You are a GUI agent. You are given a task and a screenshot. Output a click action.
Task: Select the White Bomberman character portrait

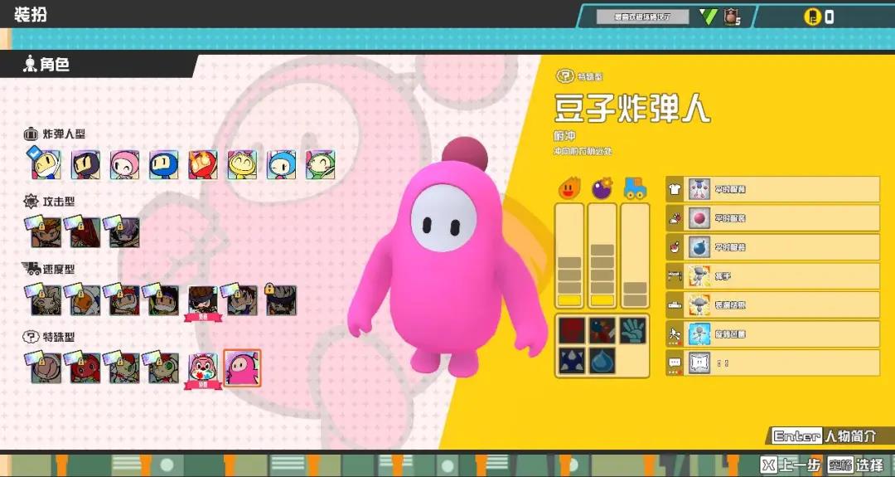pos(46,165)
